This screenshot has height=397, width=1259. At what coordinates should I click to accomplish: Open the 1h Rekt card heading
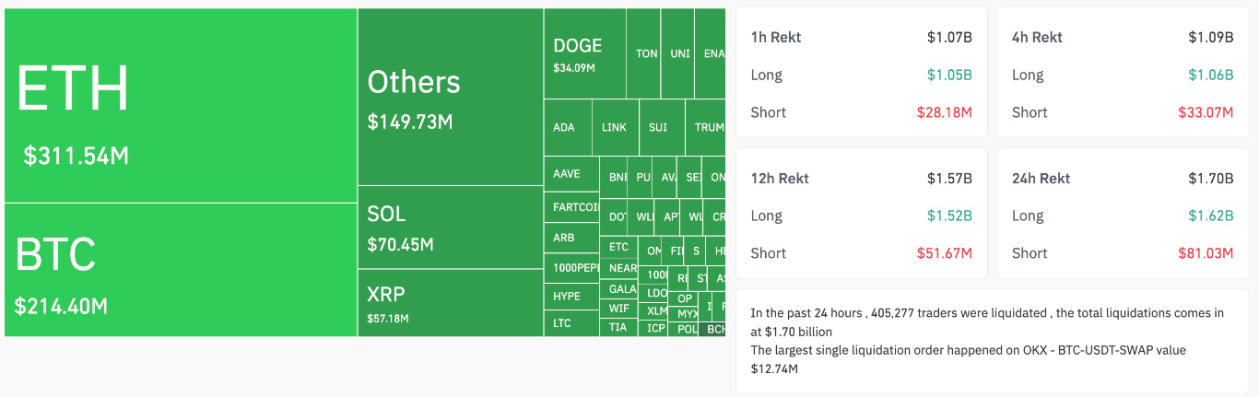(776, 38)
